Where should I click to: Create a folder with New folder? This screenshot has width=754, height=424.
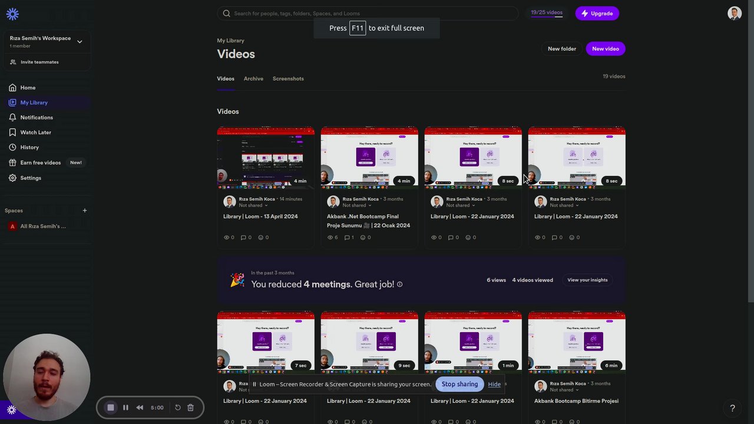[562, 49]
